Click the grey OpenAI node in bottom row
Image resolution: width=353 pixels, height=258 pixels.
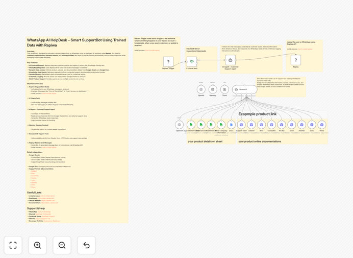coord(179,125)
